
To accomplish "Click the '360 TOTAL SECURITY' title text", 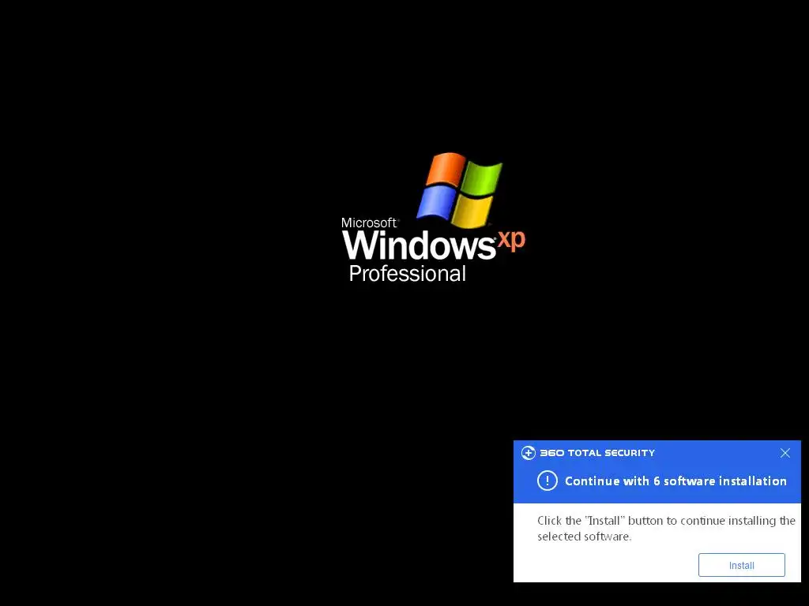I will coord(597,453).
